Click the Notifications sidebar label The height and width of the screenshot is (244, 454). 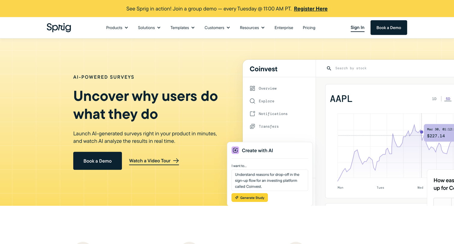click(x=273, y=114)
